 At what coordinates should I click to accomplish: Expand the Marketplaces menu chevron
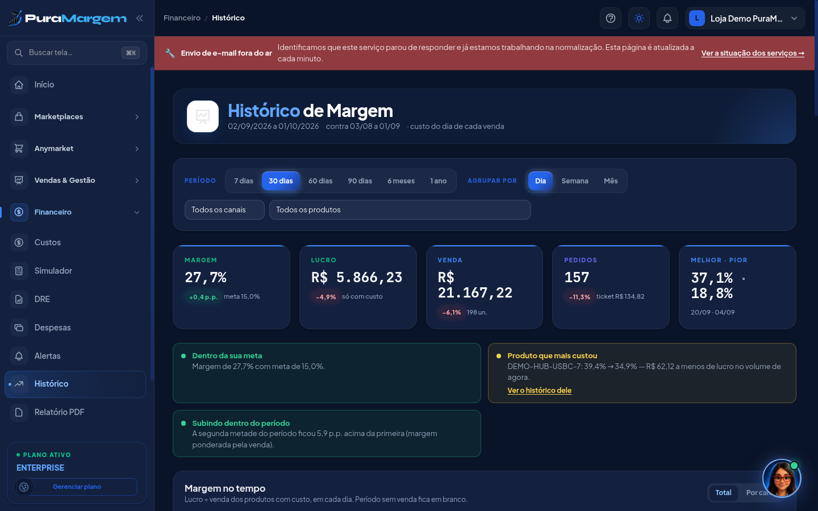tap(137, 116)
